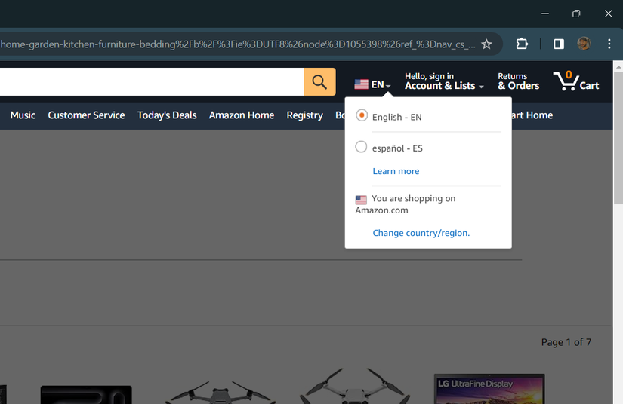623x404 pixels.
Task: Click the orange search magnifier button
Action: 319,81
